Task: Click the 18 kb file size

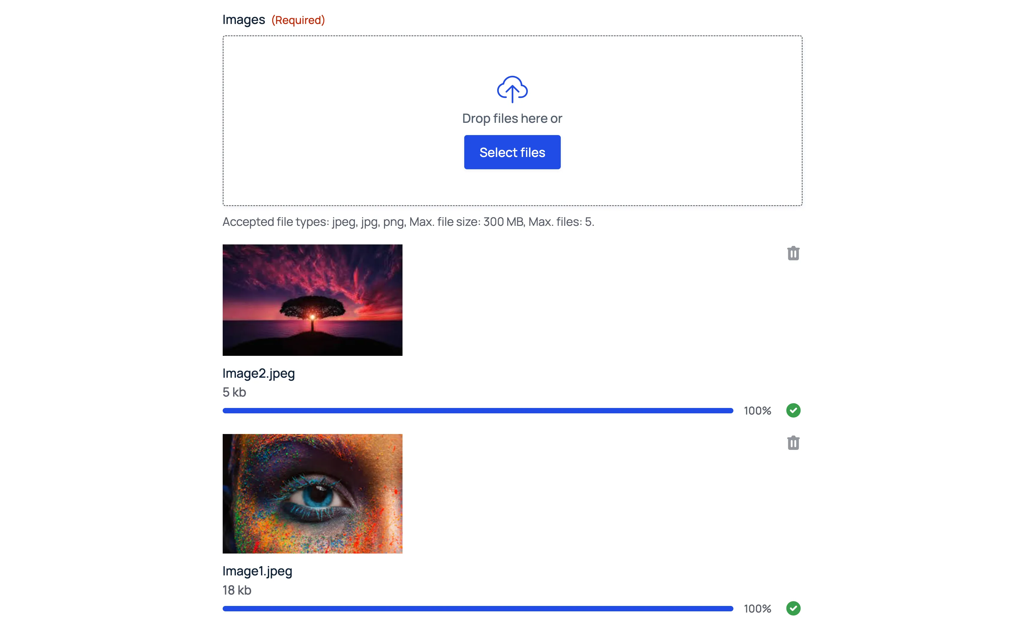Action: click(x=236, y=590)
